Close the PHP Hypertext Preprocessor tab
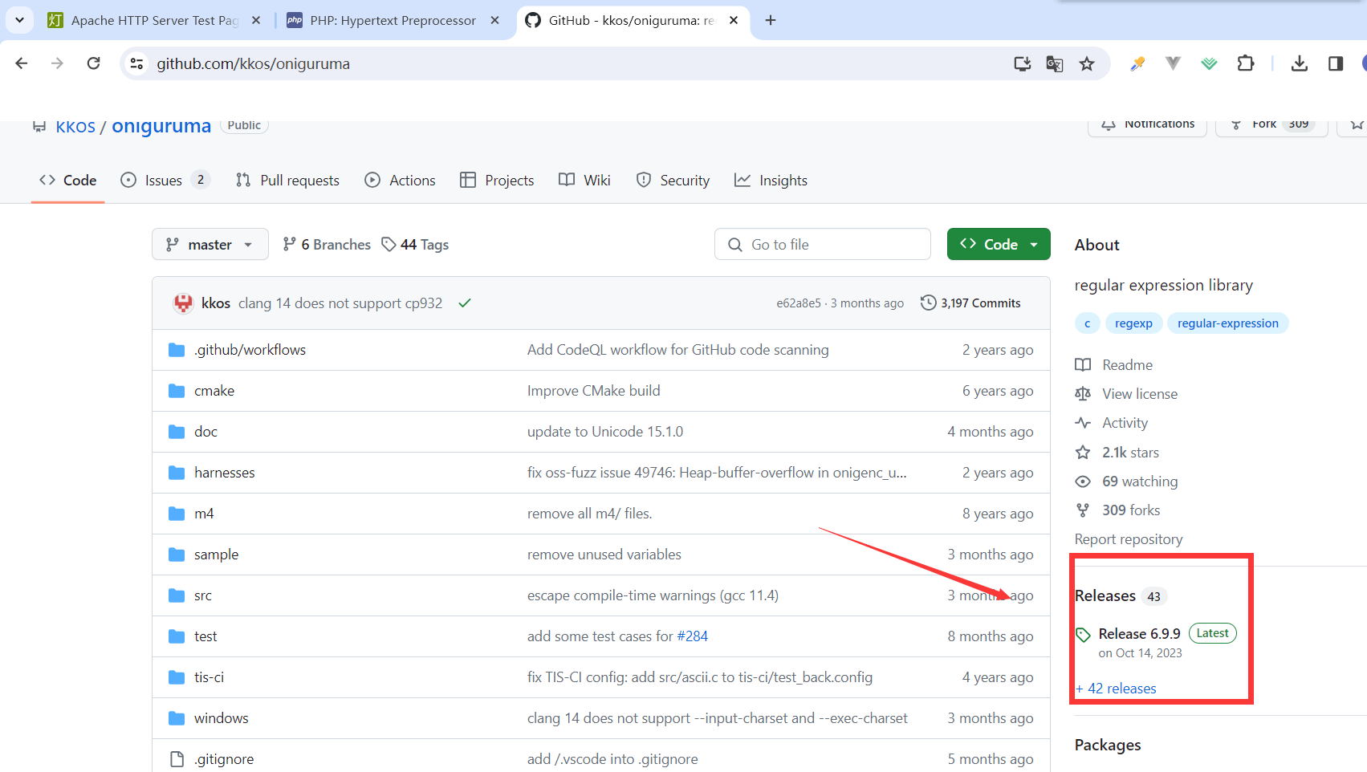Screen dimensions: 1367x772 click(x=495, y=20)
